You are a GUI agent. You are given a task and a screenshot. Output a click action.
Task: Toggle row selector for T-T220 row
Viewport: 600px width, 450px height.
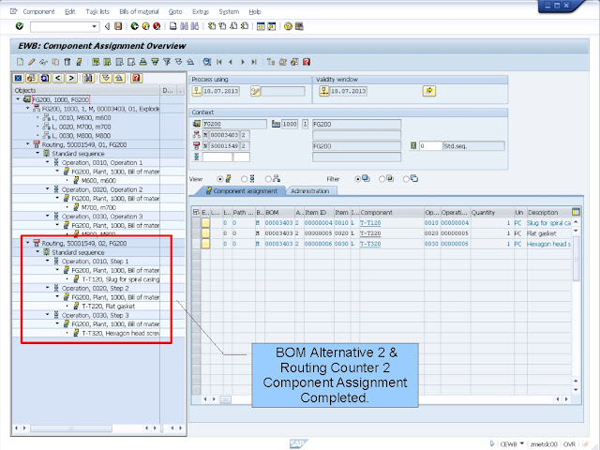(x=196, y=233)
